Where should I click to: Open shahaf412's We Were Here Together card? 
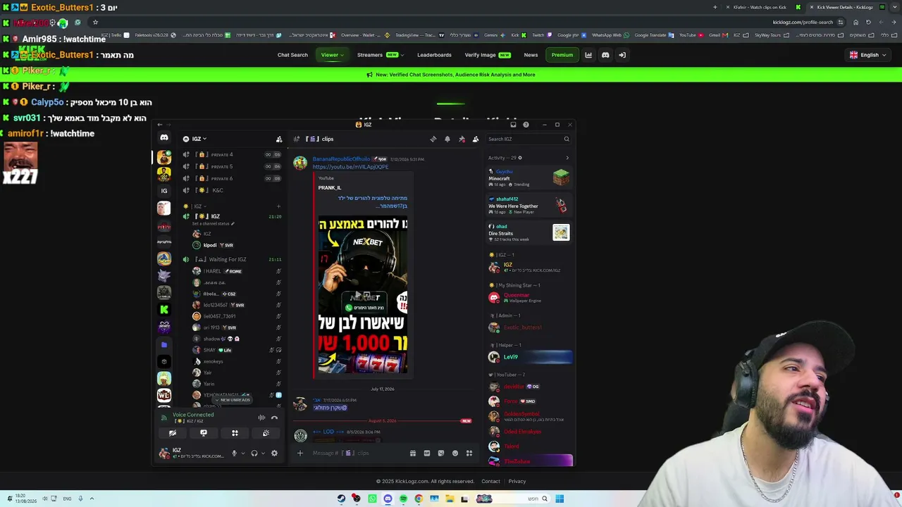click(529, 205)
